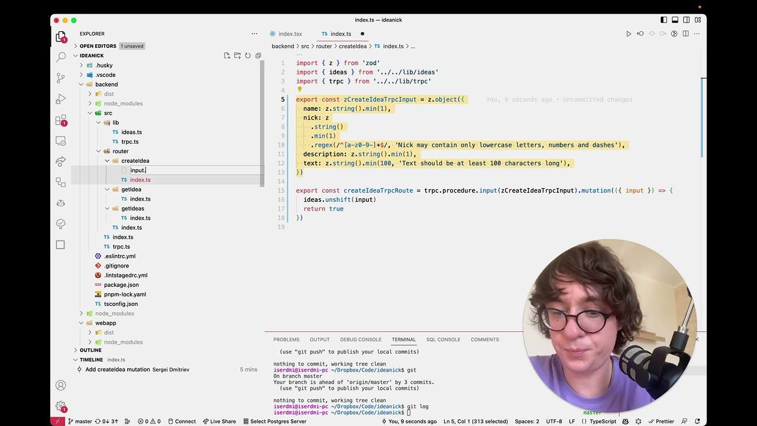Open tsconfig.json in the Explorer
Screen dimensions: 757x426
coord(121,304)
